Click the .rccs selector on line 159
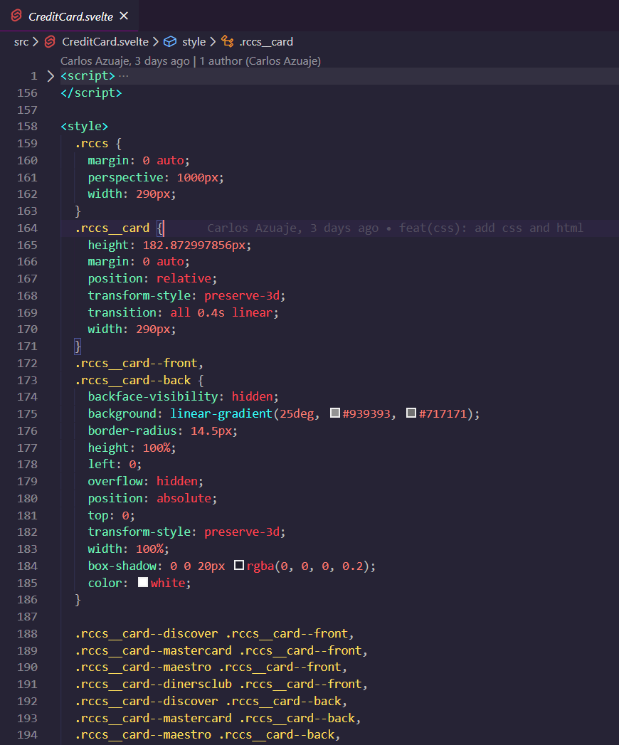 [92, 143]
